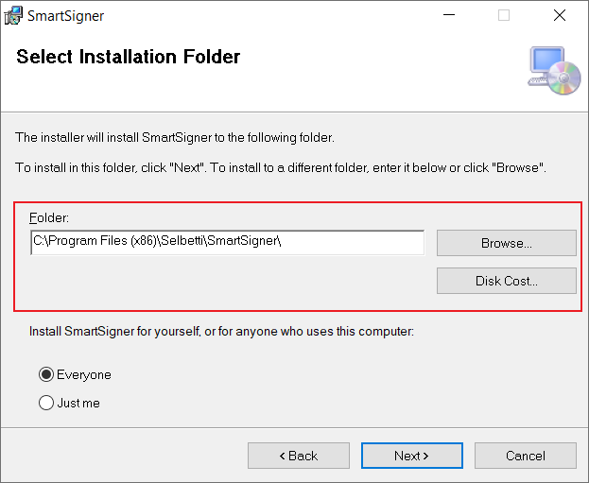Minimize the SmartSigner installer window
The width and height of the screenshot is (589, 483).
pyautogui.click(x=449, y=15)
